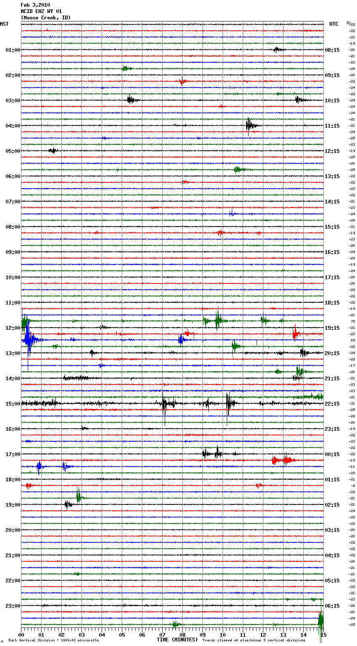Click the 18:00 MST time label
This screenshot has width=357, height=646.
click(x=13, y=480)
